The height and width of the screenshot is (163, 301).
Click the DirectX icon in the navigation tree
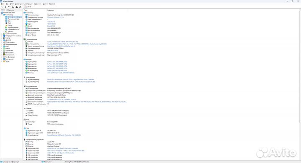click(x=4, y=48)
